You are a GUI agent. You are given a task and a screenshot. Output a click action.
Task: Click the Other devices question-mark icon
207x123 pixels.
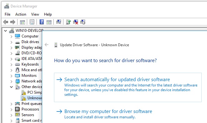[17, 87]
